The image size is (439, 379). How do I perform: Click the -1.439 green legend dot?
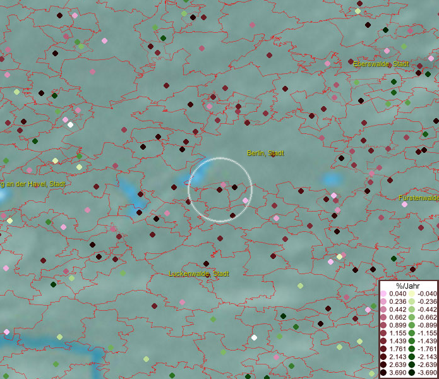point(412,341)
